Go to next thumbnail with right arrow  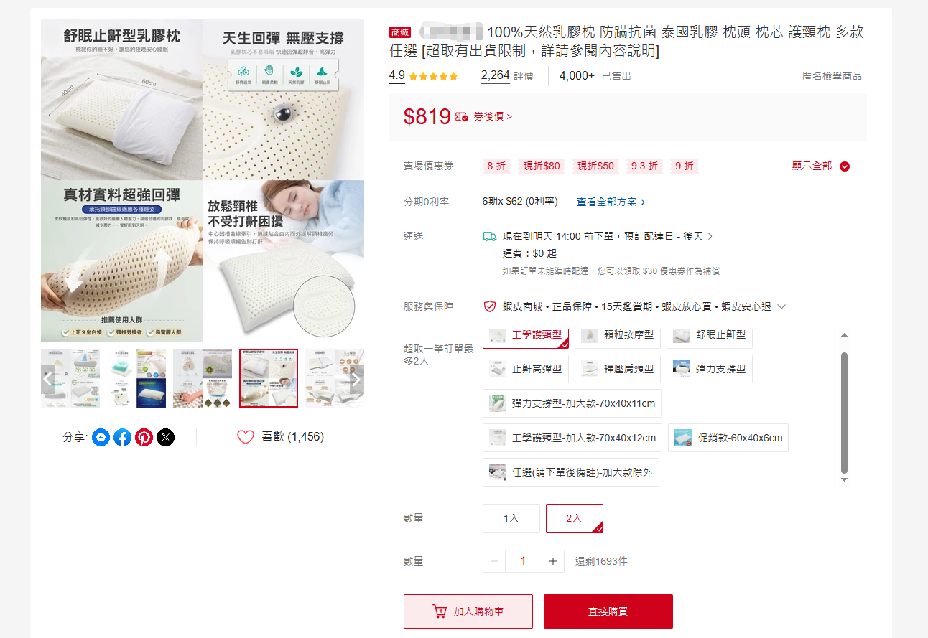coord(355,379)
